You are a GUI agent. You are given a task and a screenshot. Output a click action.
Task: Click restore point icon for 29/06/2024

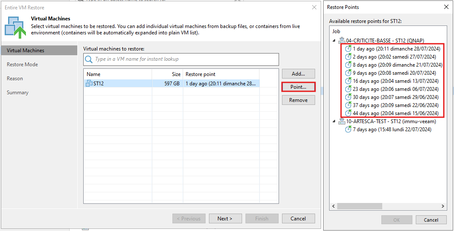pyautogui.click(x=348, y=97)
